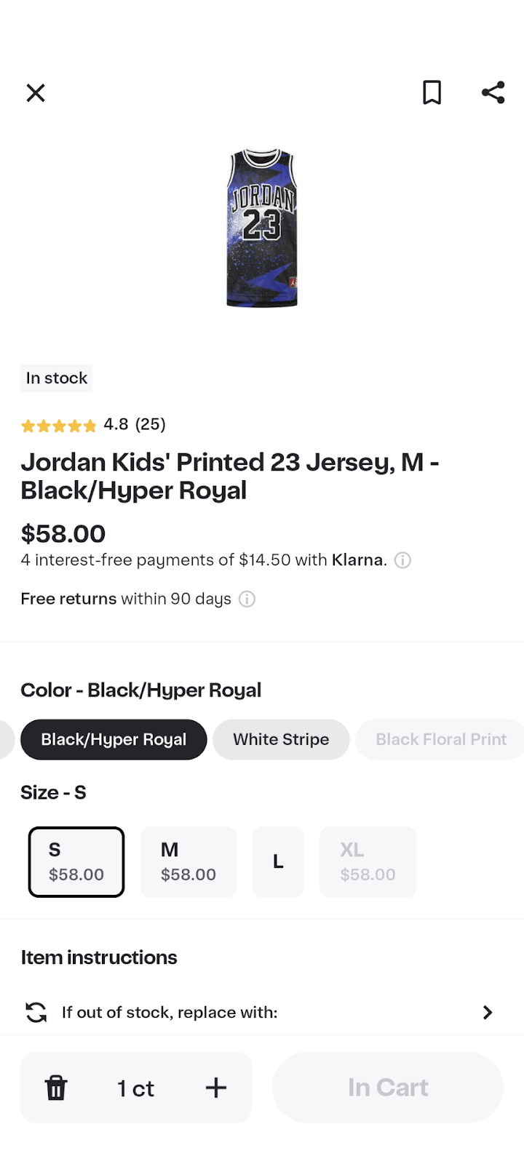524x1164 pixels.
Task: Increase quantity with the plus icon
Action: pos(215,1088)
